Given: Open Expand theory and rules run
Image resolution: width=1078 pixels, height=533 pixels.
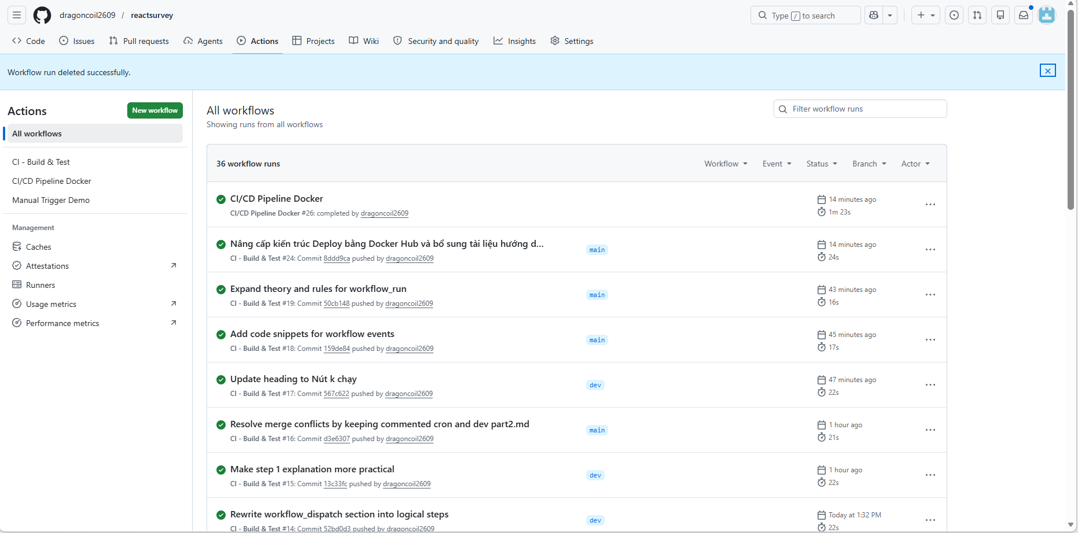Looking at the screenshot, I should tap(318, 289).
